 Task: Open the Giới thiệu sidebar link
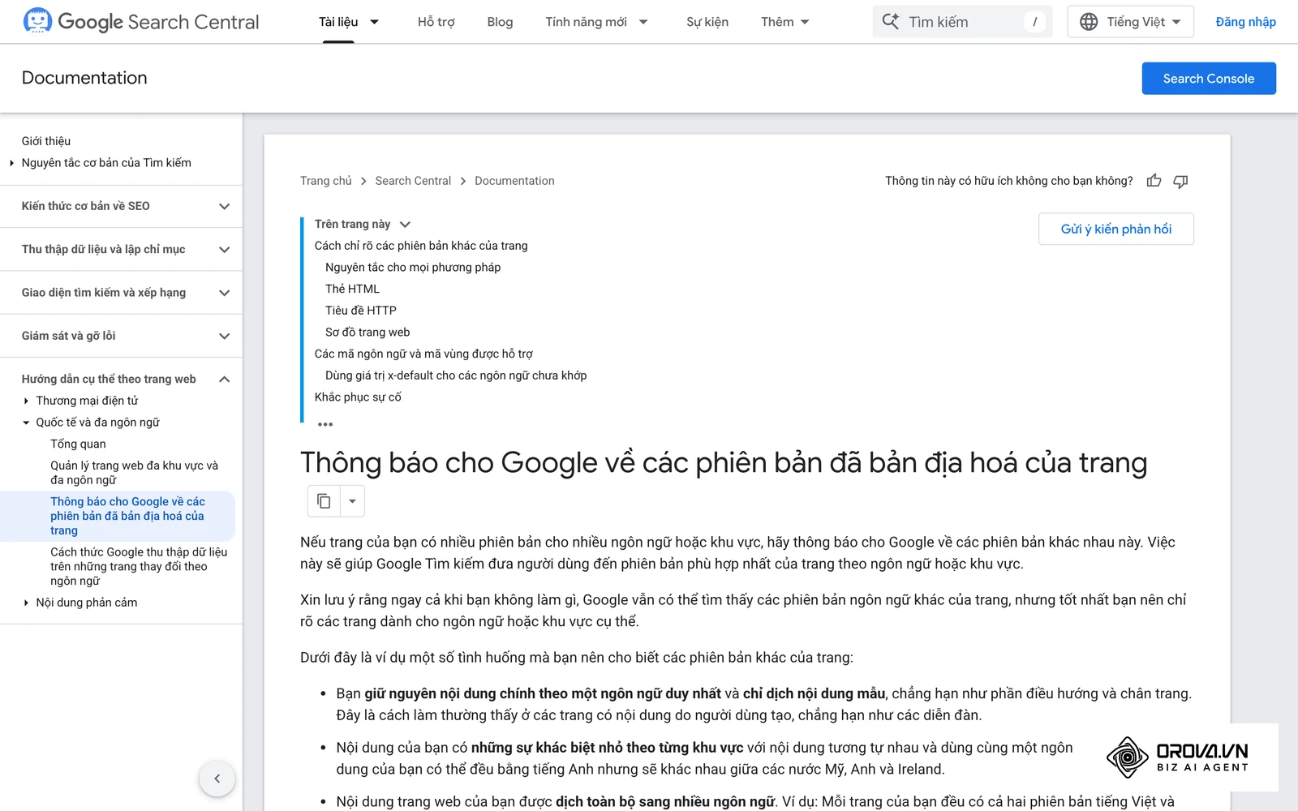[46, 141]
